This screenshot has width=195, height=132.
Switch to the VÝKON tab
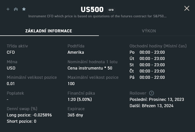[149, 31]
